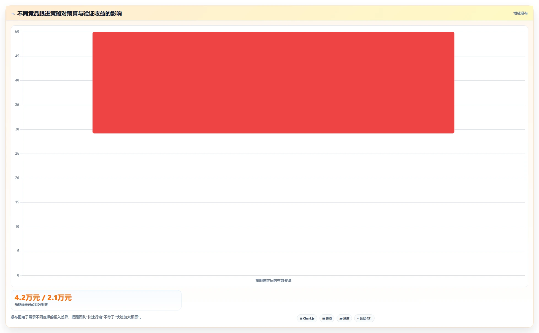Image resolution: width=539 pixels, height=333 pixels.
Task: Click the 增减瀑布 label in the header
Action: 520,13
